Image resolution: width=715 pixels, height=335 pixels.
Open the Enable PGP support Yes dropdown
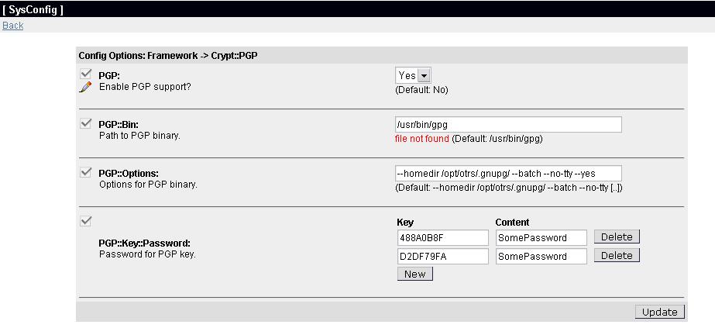413,76
